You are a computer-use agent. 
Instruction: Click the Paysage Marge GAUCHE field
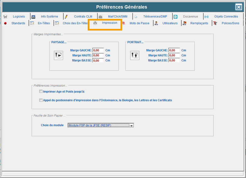pos(98,51)
